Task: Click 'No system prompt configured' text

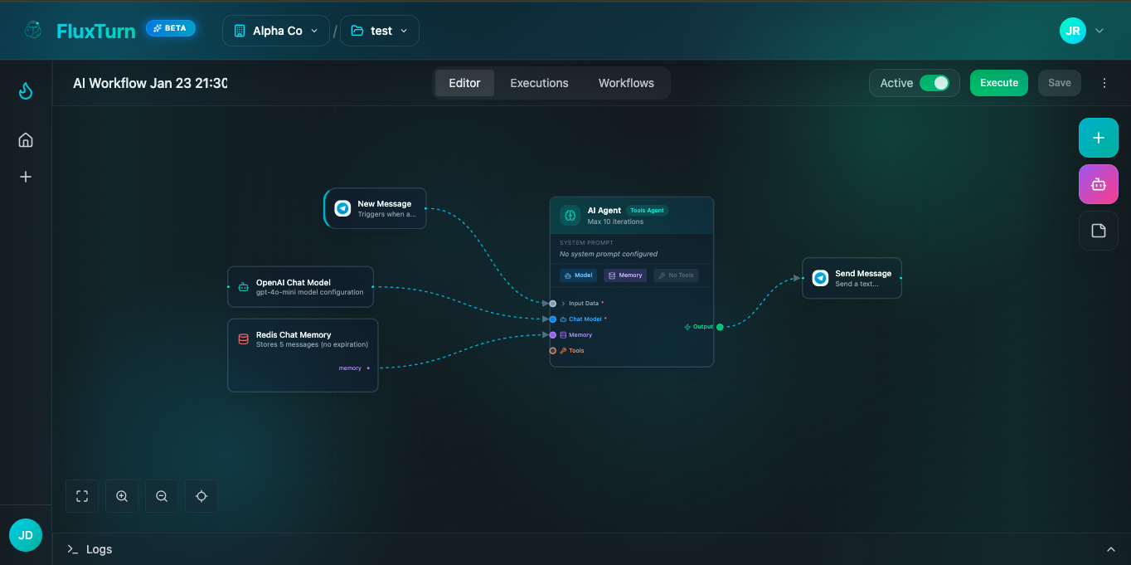Action: 609,254
